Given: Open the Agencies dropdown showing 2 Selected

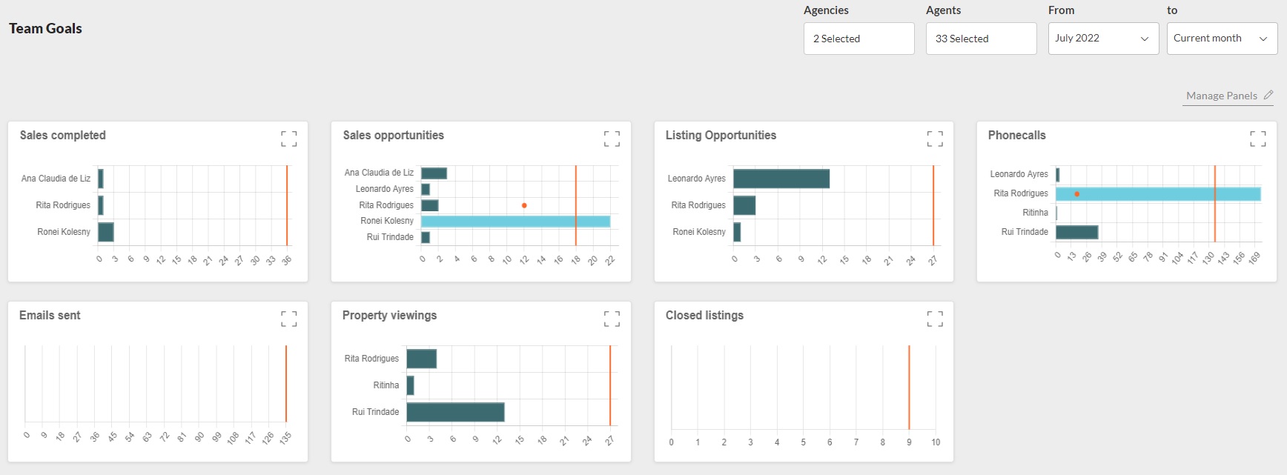Looking at the screenshot, I should click(x=858, y=39).
